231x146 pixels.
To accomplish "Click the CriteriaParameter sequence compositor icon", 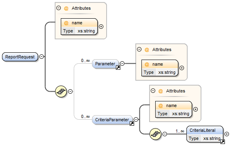I will click(x=156, y=134).
